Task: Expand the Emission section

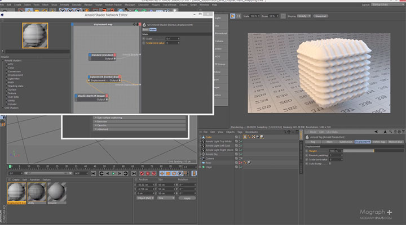Action: pos(96,121)
